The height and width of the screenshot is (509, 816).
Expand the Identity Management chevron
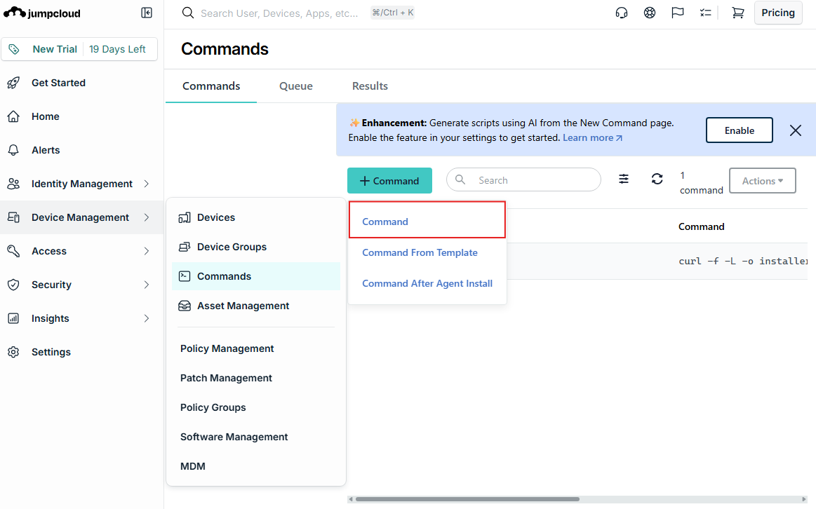(147, 184)
